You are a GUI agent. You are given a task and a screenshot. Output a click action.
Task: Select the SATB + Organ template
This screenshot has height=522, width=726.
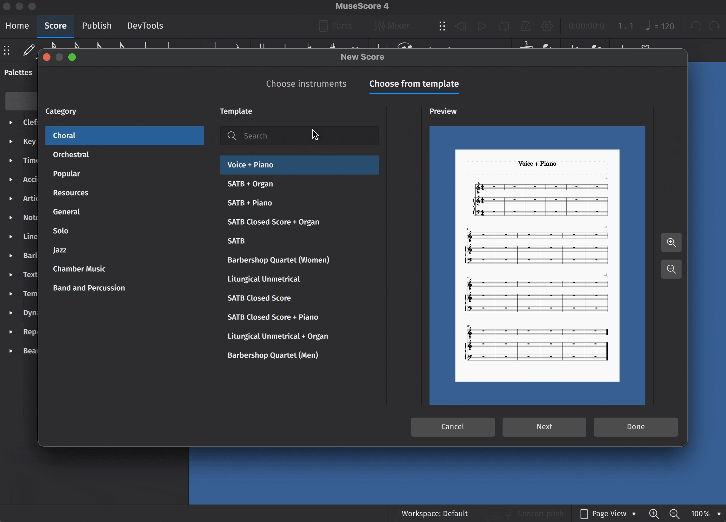pyautogui.click(x=299, y=184)
